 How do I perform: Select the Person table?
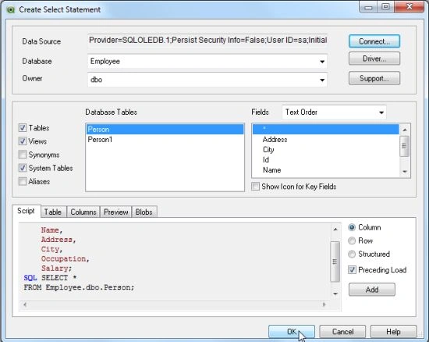click(165, 130)
